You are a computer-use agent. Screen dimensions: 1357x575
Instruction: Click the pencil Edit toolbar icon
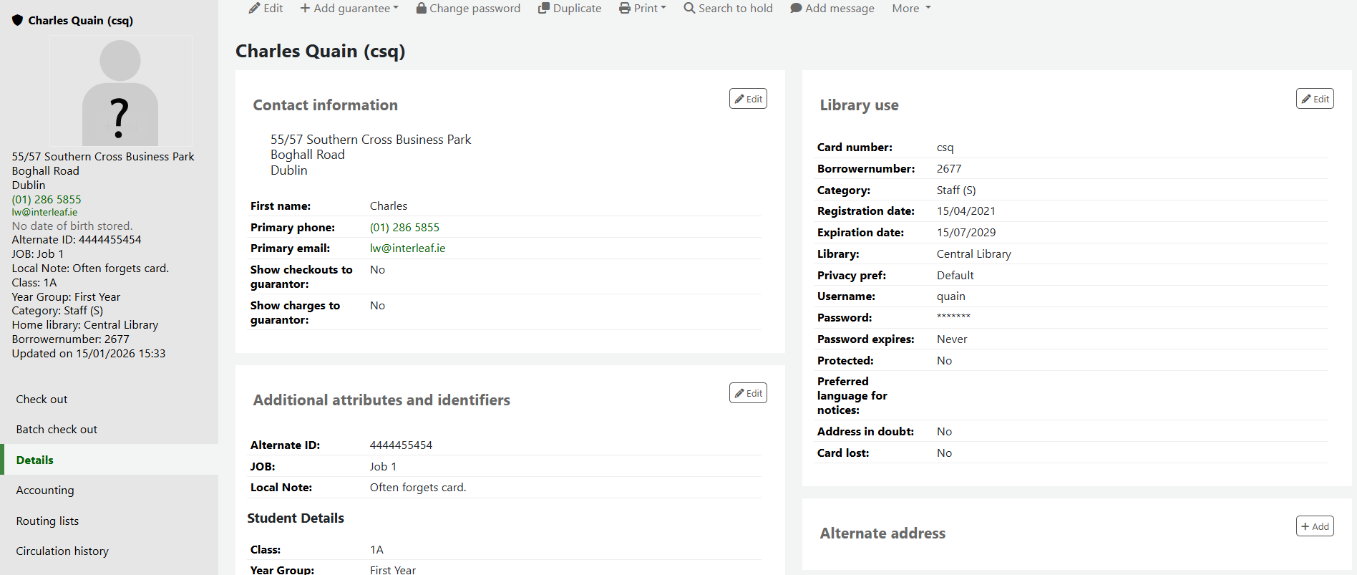pyautogui.click(x=254, y=9)
